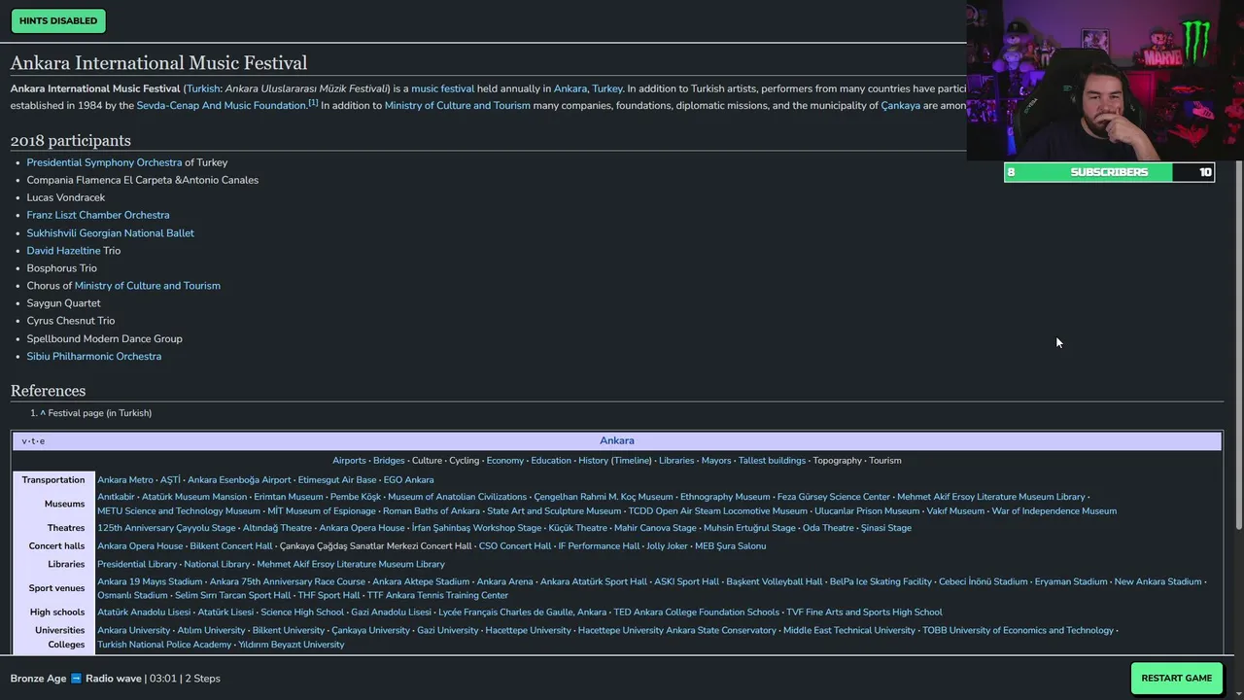This screenshot has width=1244, height=700.
Task: Open the Timeline link
Action: [x=632, y=461]
